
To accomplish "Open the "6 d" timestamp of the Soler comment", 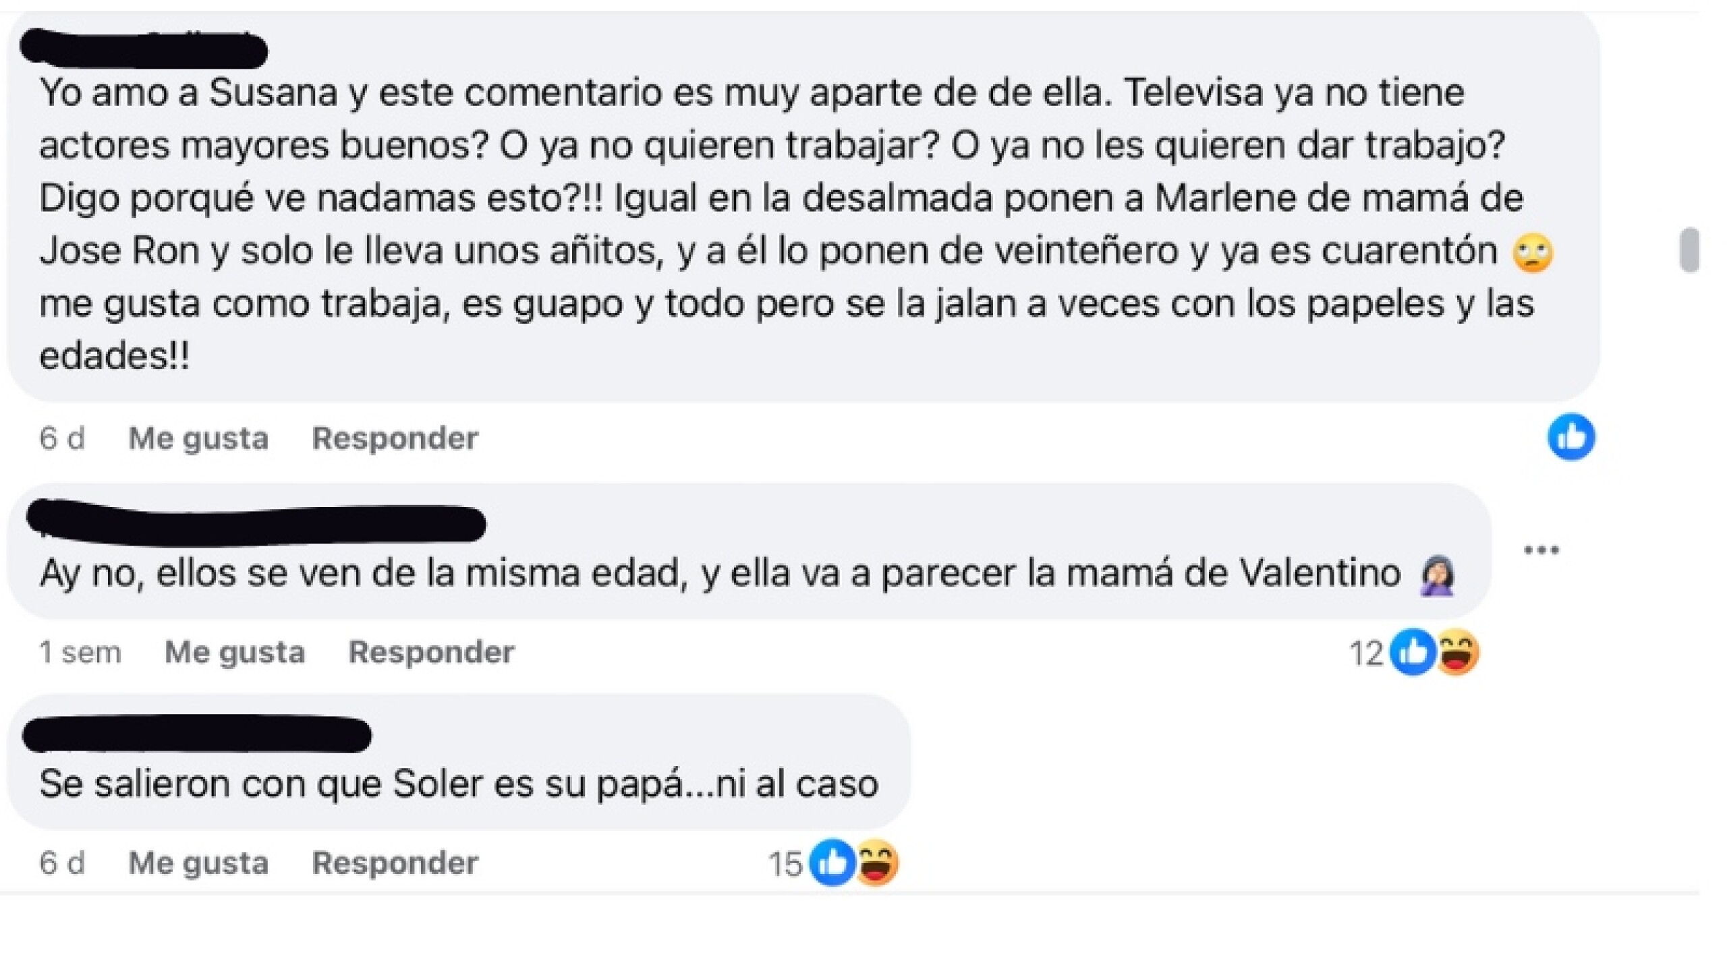I will point(62,862).
